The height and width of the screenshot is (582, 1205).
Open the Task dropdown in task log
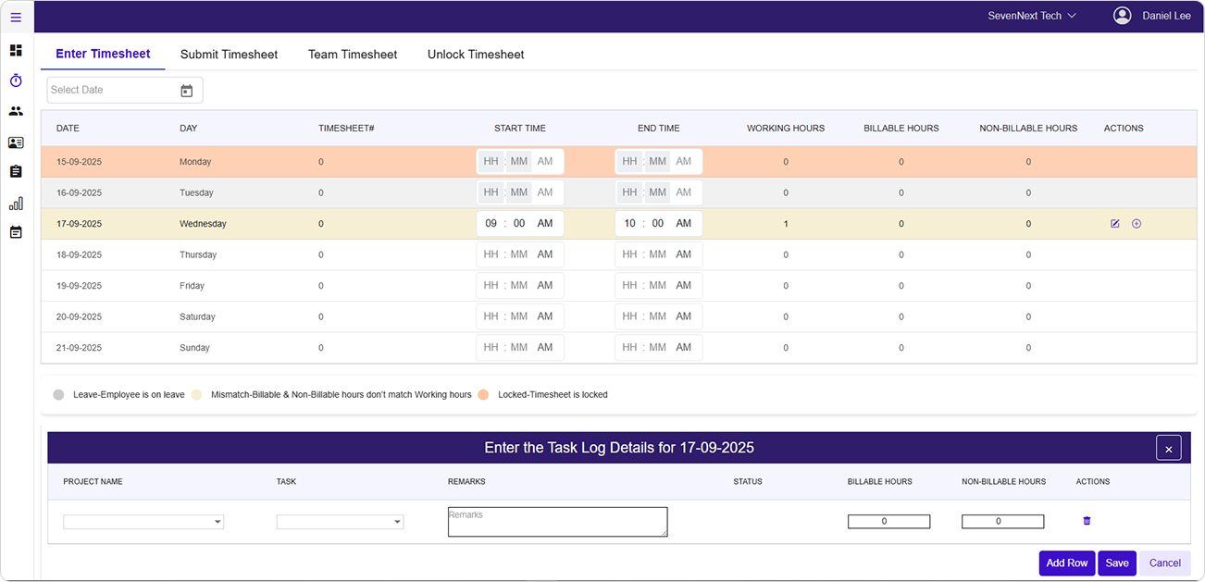click(340, 522)
